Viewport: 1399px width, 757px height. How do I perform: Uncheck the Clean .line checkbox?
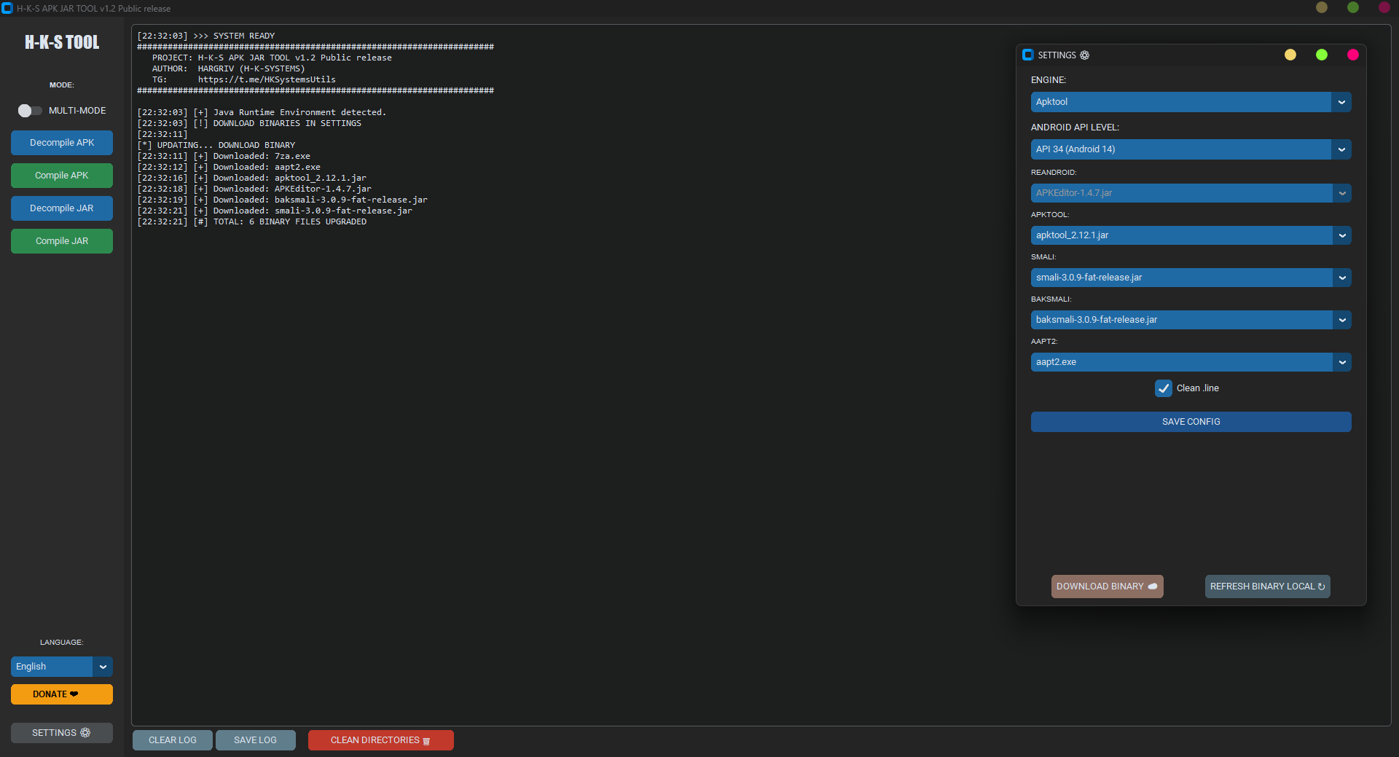click(1164, 388)
